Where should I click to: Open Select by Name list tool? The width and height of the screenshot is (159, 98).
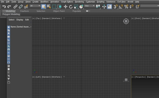point(49,7)
